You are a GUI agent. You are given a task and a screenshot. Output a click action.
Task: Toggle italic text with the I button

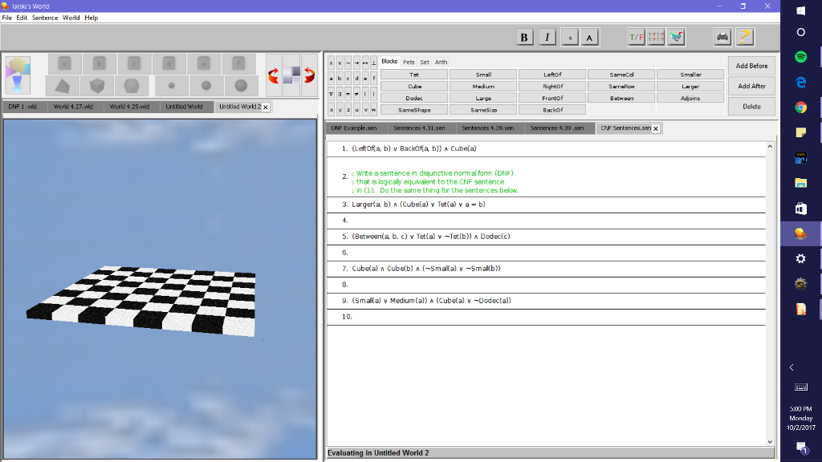click(x=547, y=37)
